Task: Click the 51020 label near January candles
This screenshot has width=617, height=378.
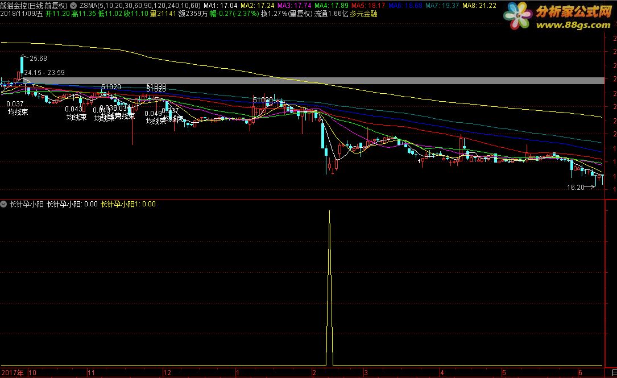Action: pos(263,100)
